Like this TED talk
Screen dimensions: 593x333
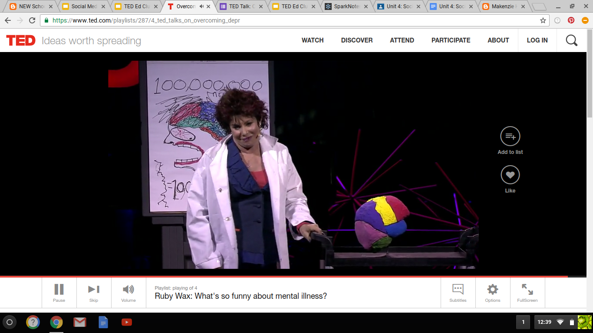click(x=510, y=174)
